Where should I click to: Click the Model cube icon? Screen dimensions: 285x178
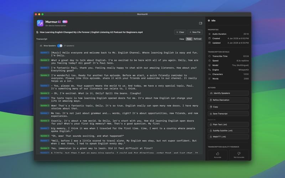(x=209, y=65)
